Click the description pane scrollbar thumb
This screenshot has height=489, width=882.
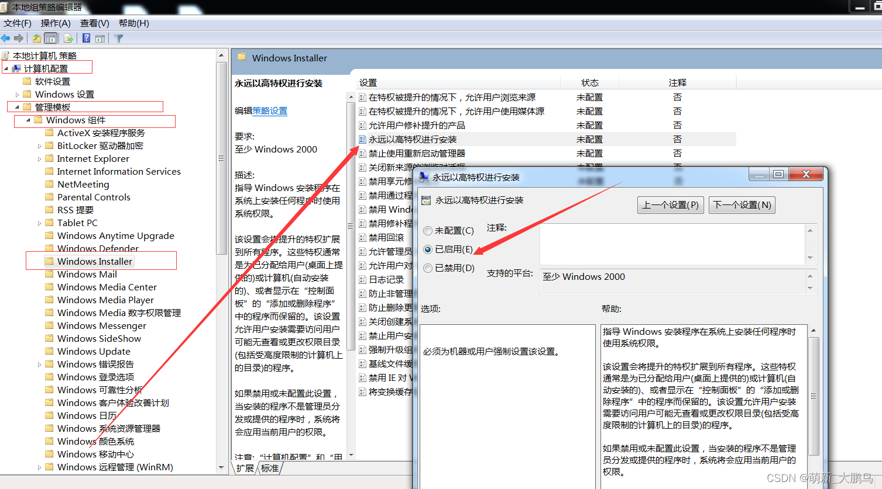coord(351,226)
